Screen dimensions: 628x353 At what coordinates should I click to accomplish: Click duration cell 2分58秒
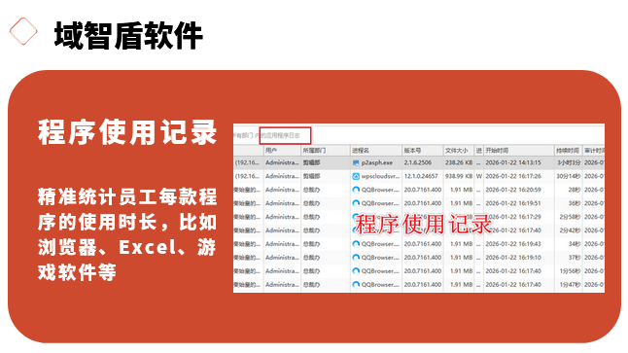(570, 217)
